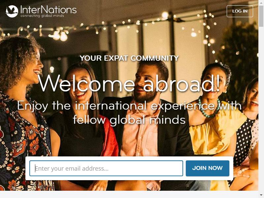Click the InterNations bird logo icon
The width and height of the screenshot is (264, 198).
tap(12, 11)
